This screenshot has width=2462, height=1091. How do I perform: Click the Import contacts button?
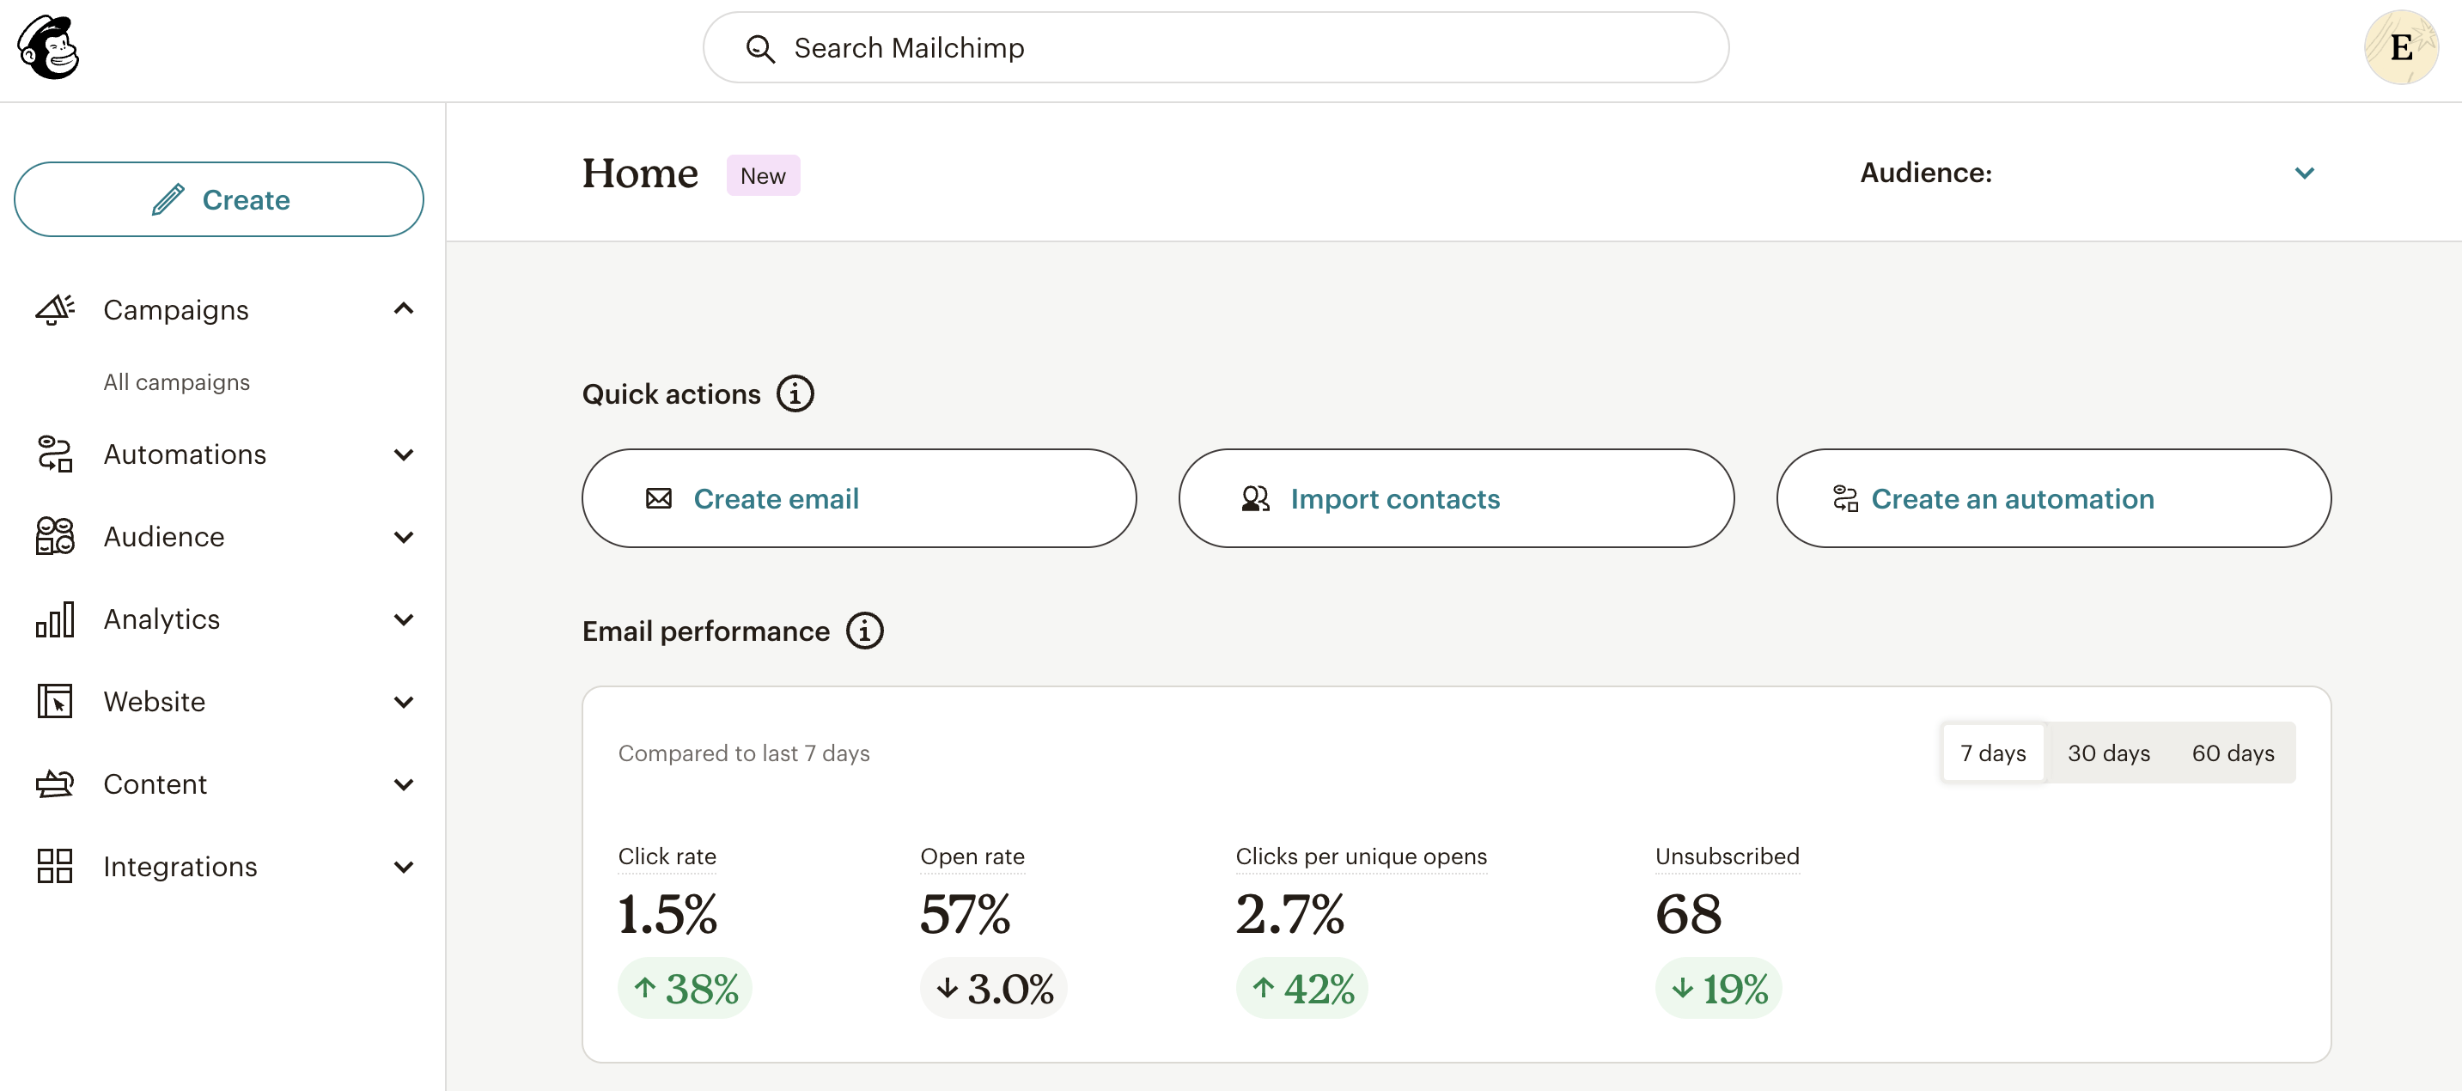[x=1455, y=498]
